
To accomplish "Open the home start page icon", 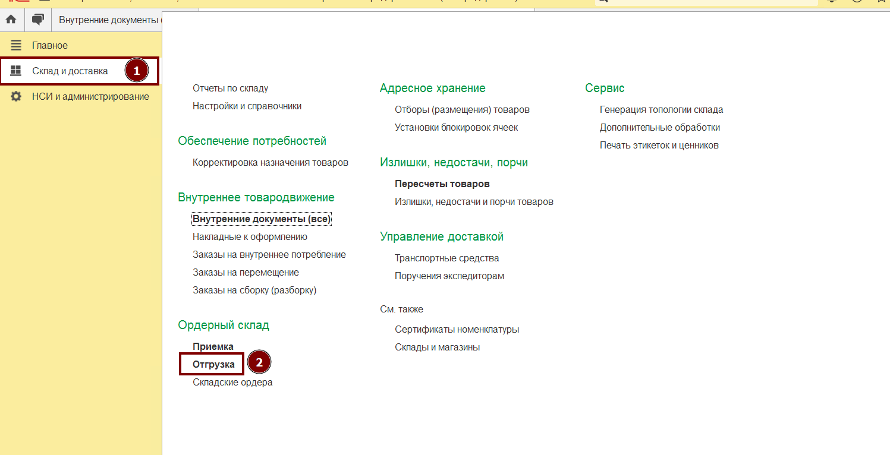I will point(11,20).
